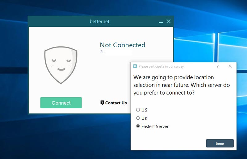
Task: Select the UK server radio option
Action: (x=141, y=118)
